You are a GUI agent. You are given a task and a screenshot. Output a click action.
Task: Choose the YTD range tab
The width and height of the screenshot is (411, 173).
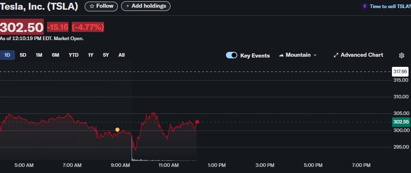point(74,55)
